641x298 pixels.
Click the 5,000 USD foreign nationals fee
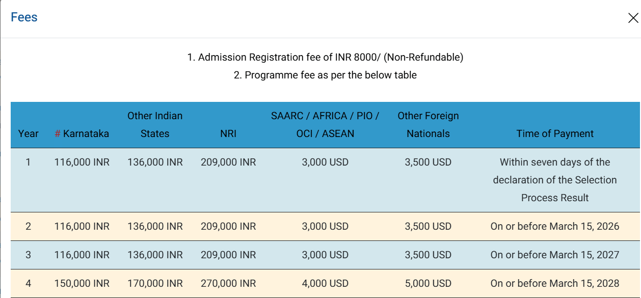click(428, 284)
